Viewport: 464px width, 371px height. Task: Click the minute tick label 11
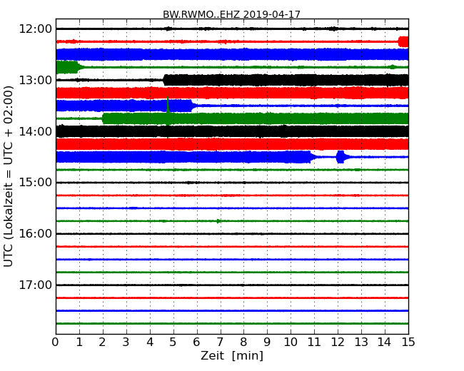pos(314,342)
